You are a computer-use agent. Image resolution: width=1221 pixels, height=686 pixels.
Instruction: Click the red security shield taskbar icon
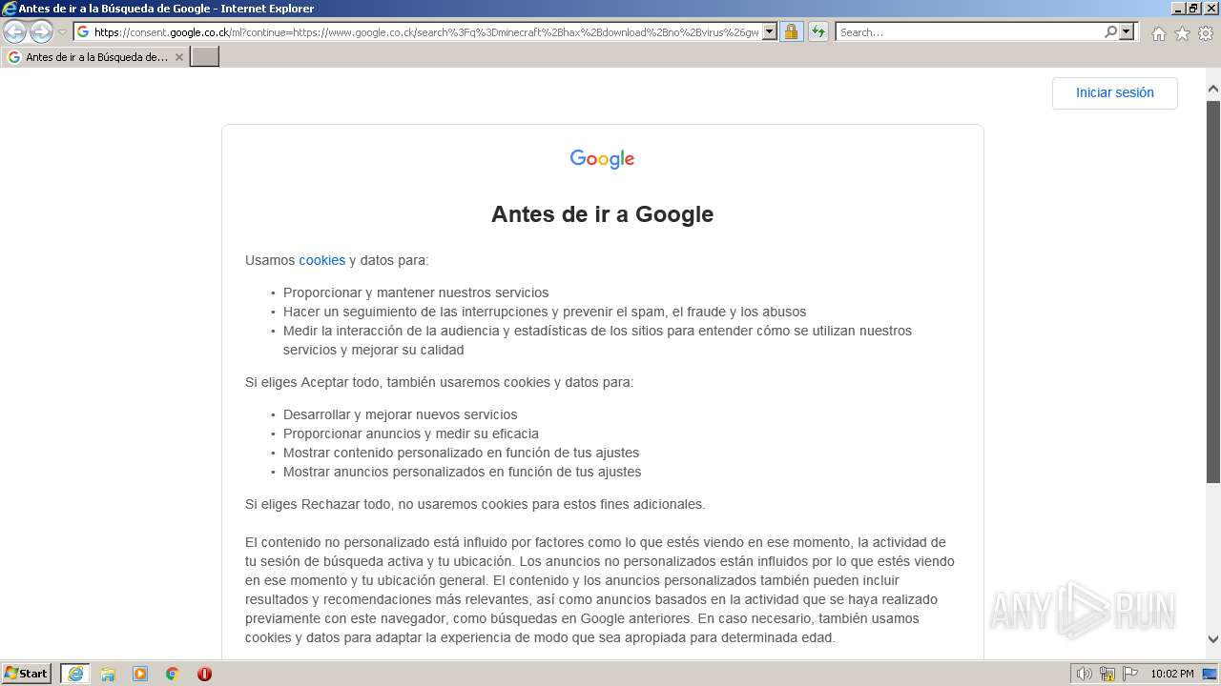tap(204, 674)
